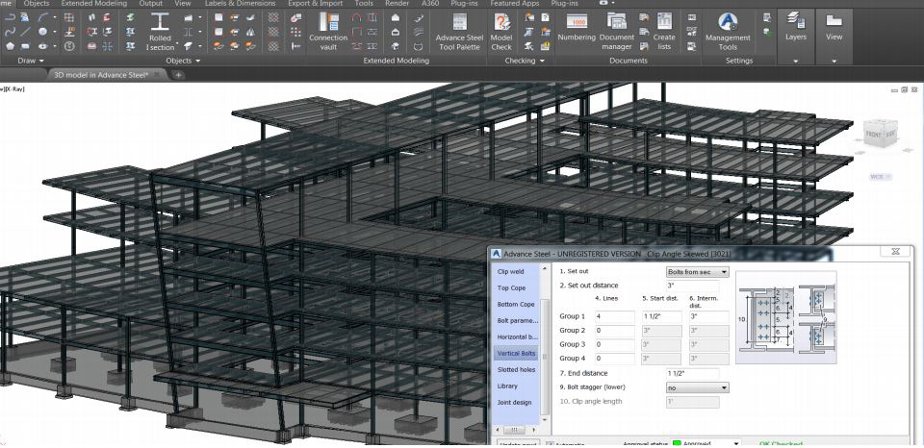The image size is (924, 448).
Task: Click the house-shaped icon in Extended Modeling
Action: pos(396,17)
